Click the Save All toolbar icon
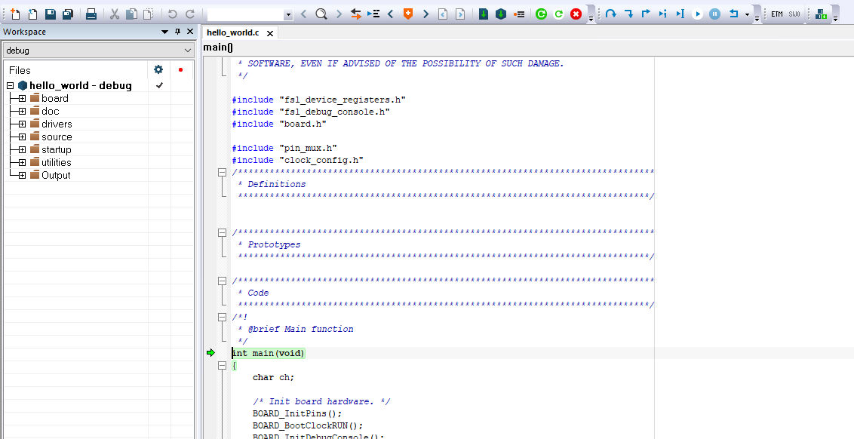The height and width of the screenshot is (439, 854). point(67,14)
